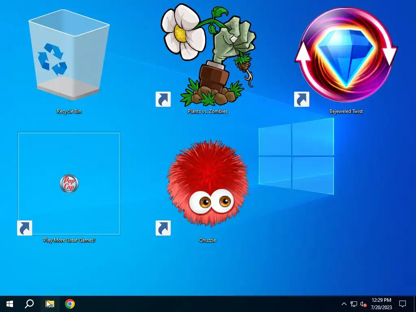Click the "Plants vs. Zombies" label text
The width and height of the screenshot is (416, 312).
point(208,111)
